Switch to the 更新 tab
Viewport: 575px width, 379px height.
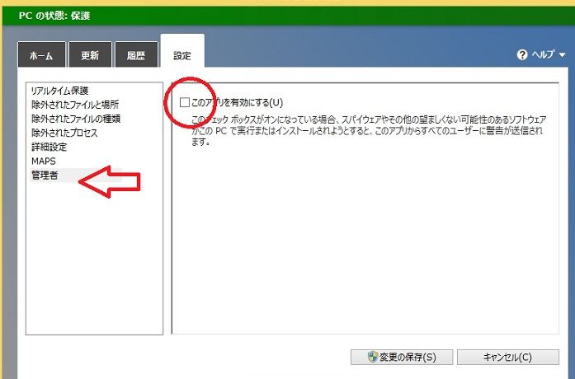[90, 55]
